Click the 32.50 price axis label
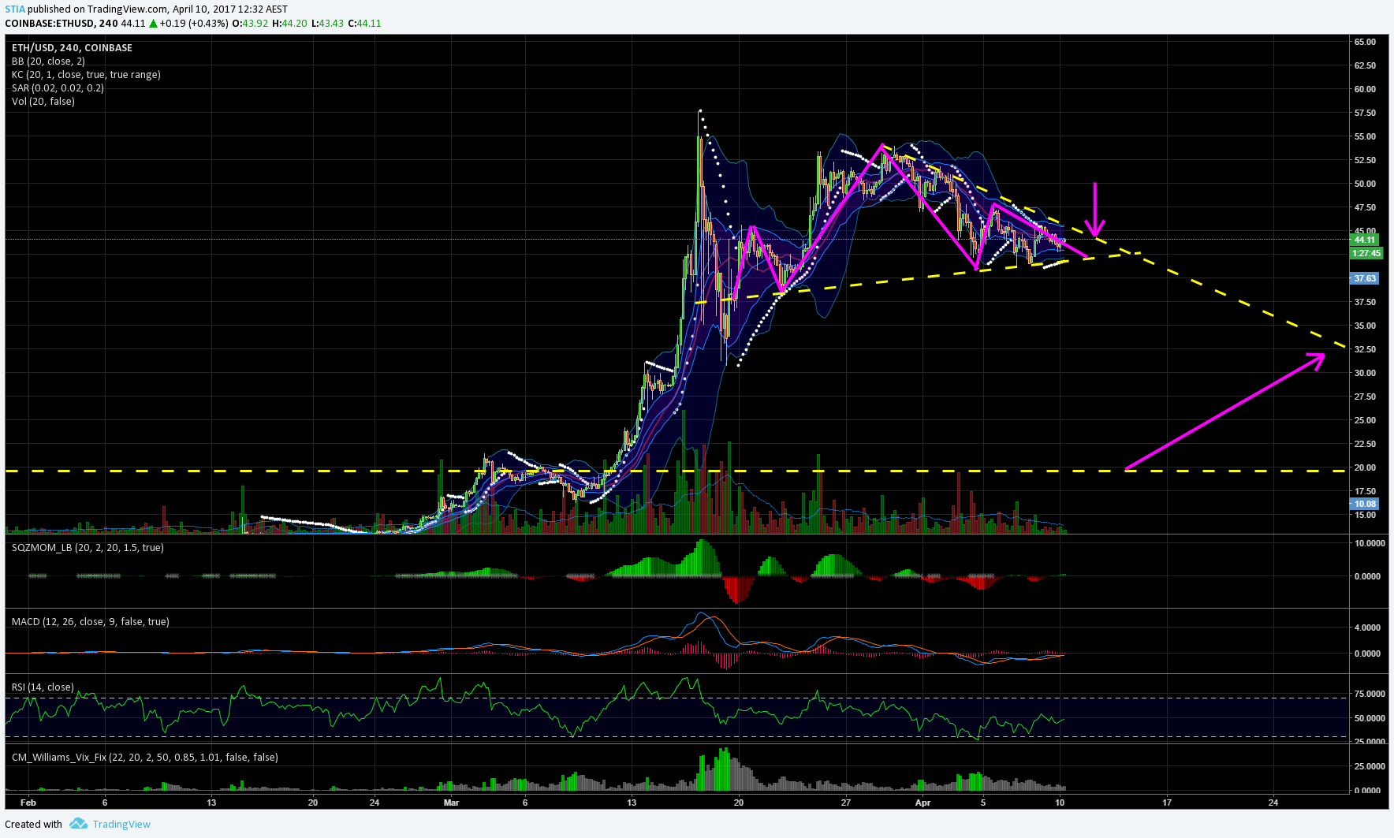Viewport: 1394px width, 838px height. (1365, 350)
